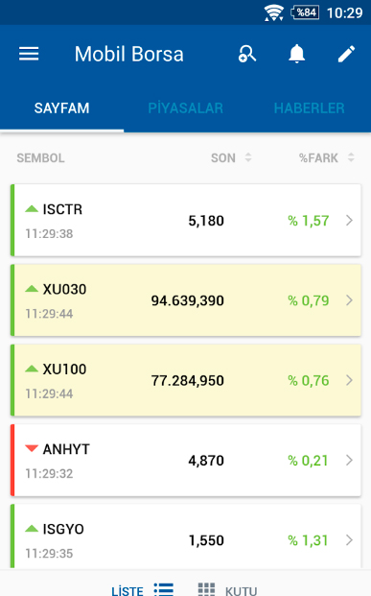Viewport: 371px width, 596px height.
Task: Tap the pencil edit icon
Action: point(346,54)
